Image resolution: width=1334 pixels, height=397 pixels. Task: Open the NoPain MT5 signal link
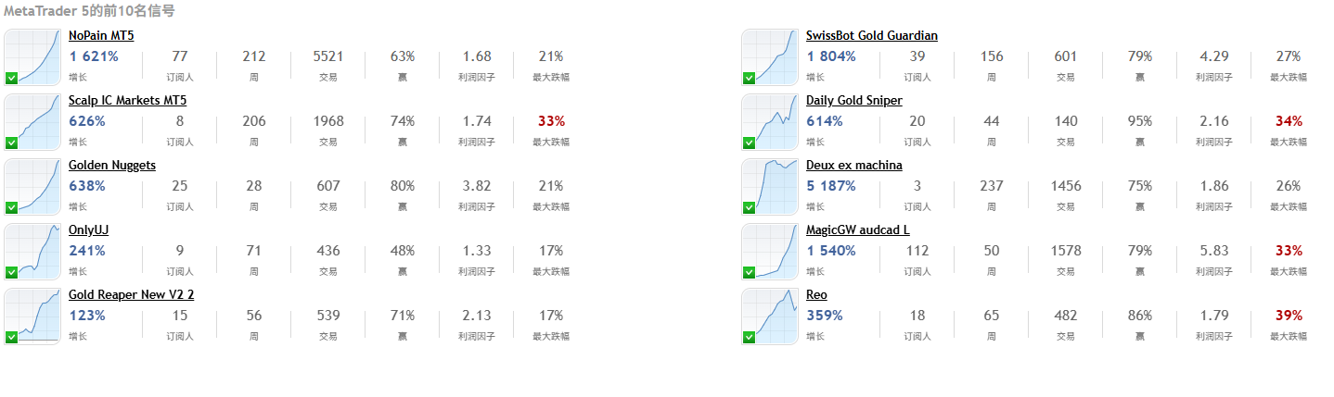[101, 36]
